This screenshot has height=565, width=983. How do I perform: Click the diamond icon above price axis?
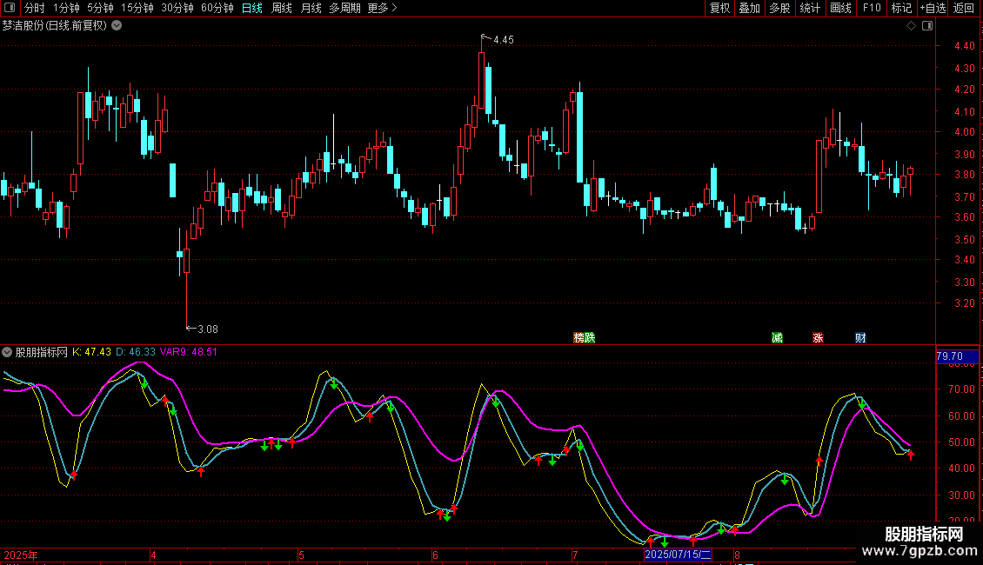click(x=911, y=26)
